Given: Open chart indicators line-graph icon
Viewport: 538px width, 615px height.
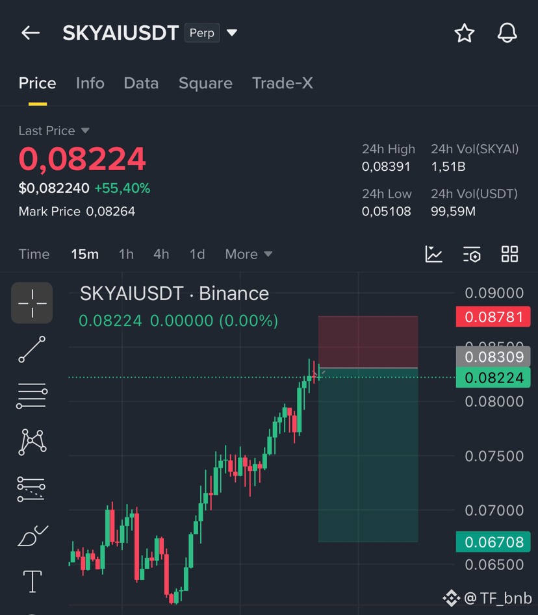Looking at the screenshot, I should point(434,254).
